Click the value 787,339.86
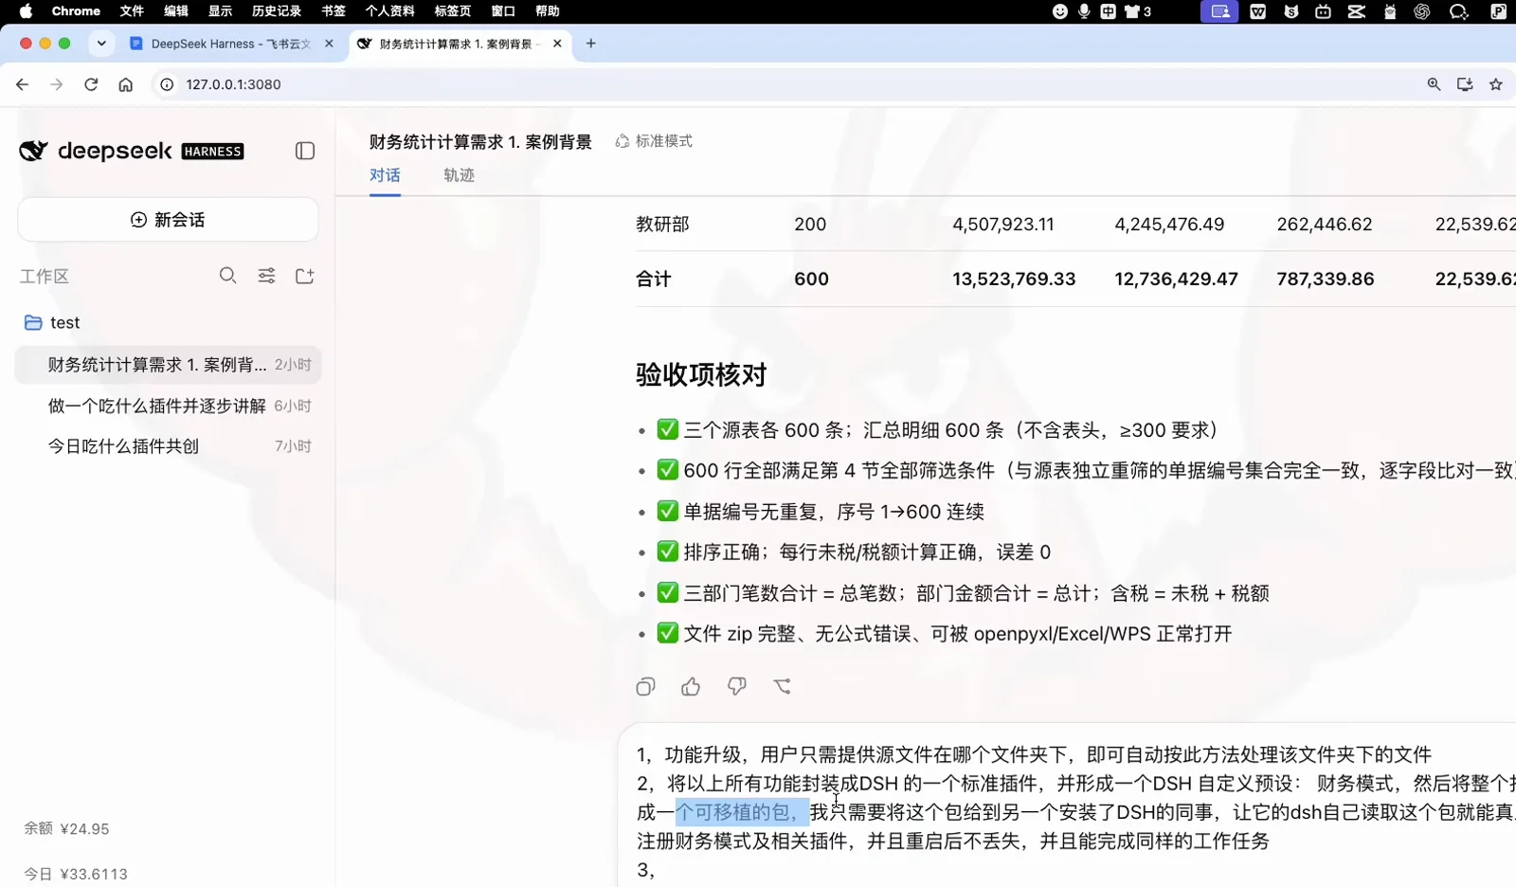 pyautogui.click(x=1326, y=279)
